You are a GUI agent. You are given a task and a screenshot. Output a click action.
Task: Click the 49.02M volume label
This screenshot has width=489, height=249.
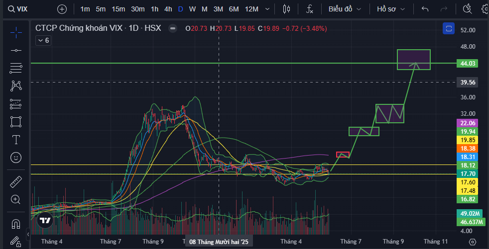click(x=469, y=214)
